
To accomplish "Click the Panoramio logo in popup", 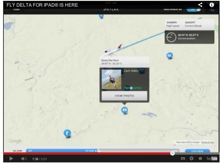I will click(x=133, y=88).
